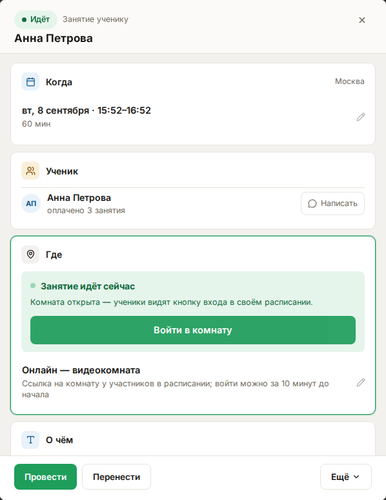This screenshot has width=386, height=500.
Task: Click the Москва timezone label
Action: 349,81
